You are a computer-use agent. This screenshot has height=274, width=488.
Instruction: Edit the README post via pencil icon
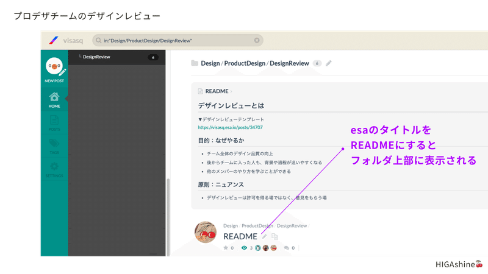click(x=264, y=237)
